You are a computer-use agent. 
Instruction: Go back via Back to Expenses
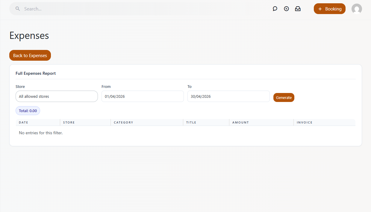(30, 56)
